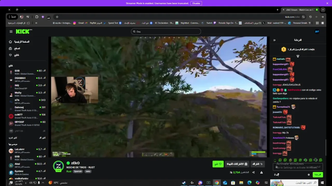
Task: Click the green Follow button
Action: click(x=218, y=164)
